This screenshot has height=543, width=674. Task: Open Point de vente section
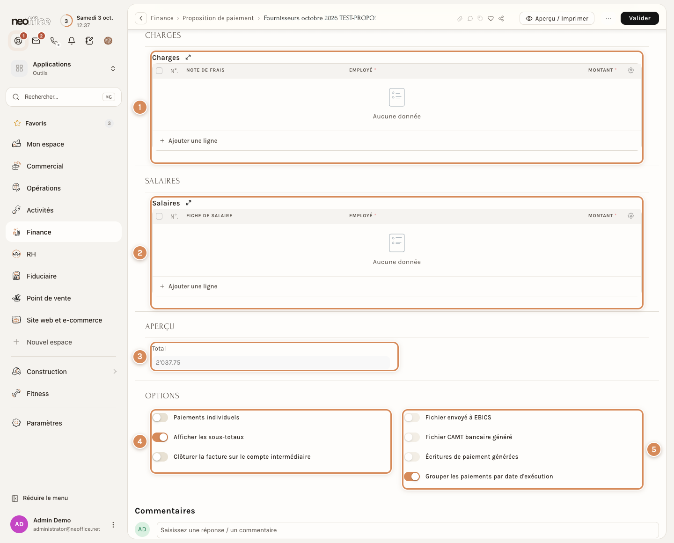click(64, 298)
